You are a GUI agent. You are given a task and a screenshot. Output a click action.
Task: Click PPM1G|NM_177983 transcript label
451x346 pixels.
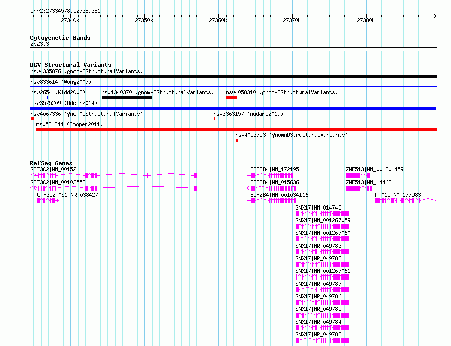(x=398, y=195)
